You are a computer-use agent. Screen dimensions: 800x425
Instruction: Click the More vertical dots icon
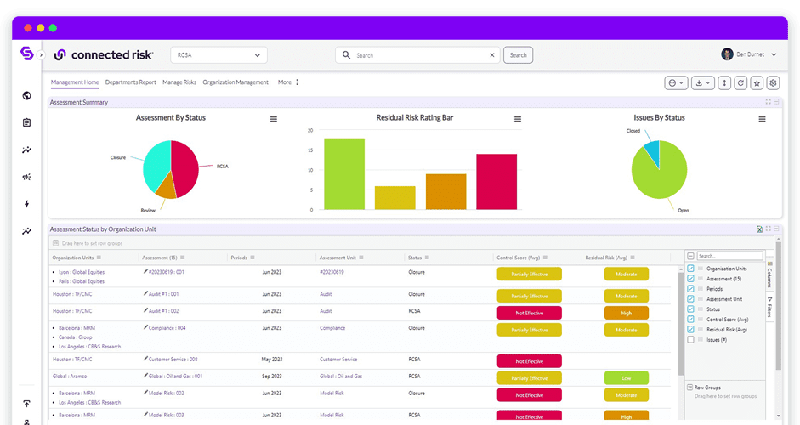click(x=297, y=82)
